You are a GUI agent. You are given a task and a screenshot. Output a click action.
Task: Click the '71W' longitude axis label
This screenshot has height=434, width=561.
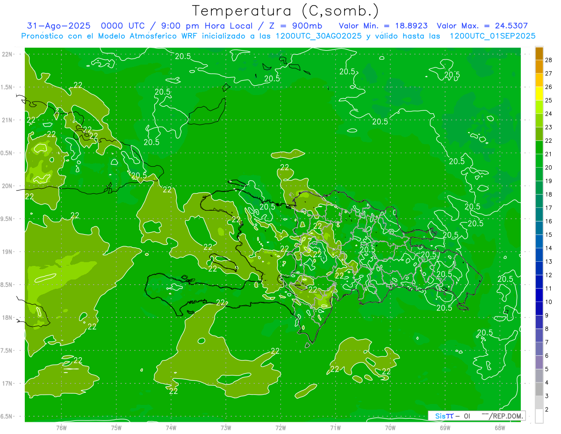click(x=335, y=427)
